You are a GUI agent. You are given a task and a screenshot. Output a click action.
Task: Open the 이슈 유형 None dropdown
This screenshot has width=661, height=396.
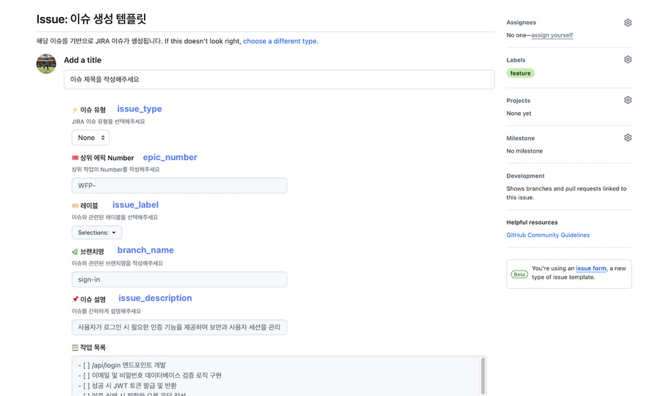90,138
